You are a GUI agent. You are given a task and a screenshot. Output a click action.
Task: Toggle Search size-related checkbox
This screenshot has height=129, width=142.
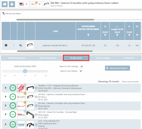pyautogui.click(x=81, y=71)
